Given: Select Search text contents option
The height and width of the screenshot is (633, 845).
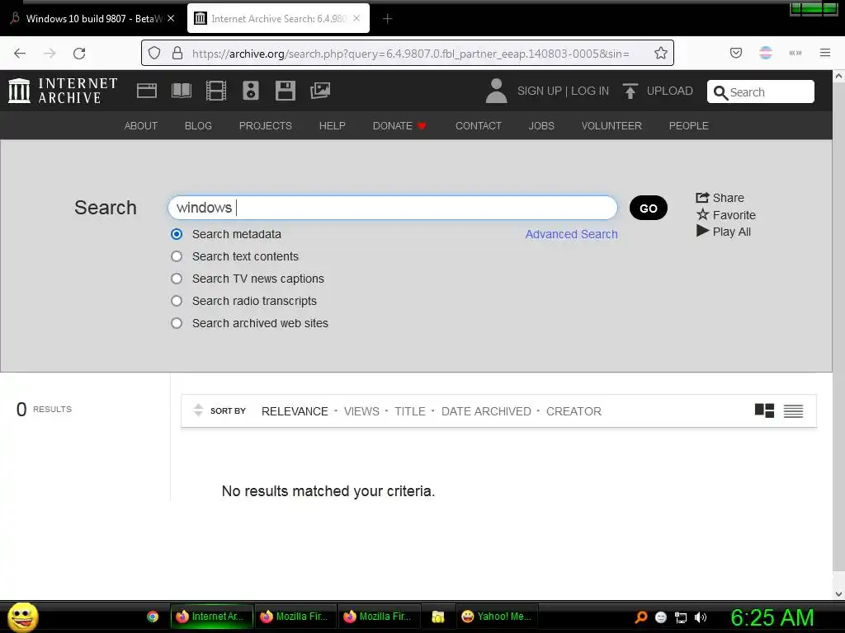Looking at the screenshot, I should (x=177, y=256).
